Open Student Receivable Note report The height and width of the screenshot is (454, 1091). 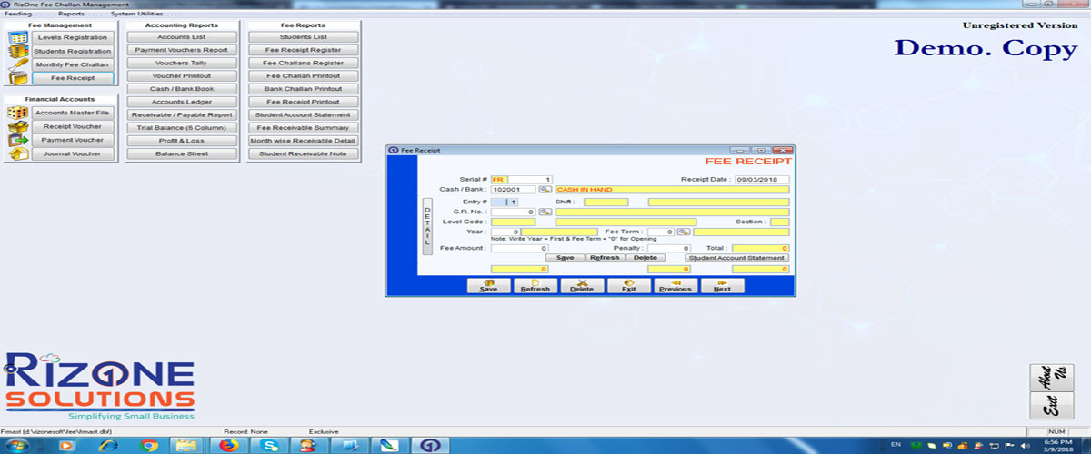pyautogui.click(x=303, y=154)
